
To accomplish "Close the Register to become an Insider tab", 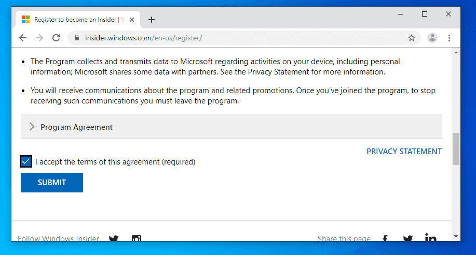I will [x=132, y=20].
